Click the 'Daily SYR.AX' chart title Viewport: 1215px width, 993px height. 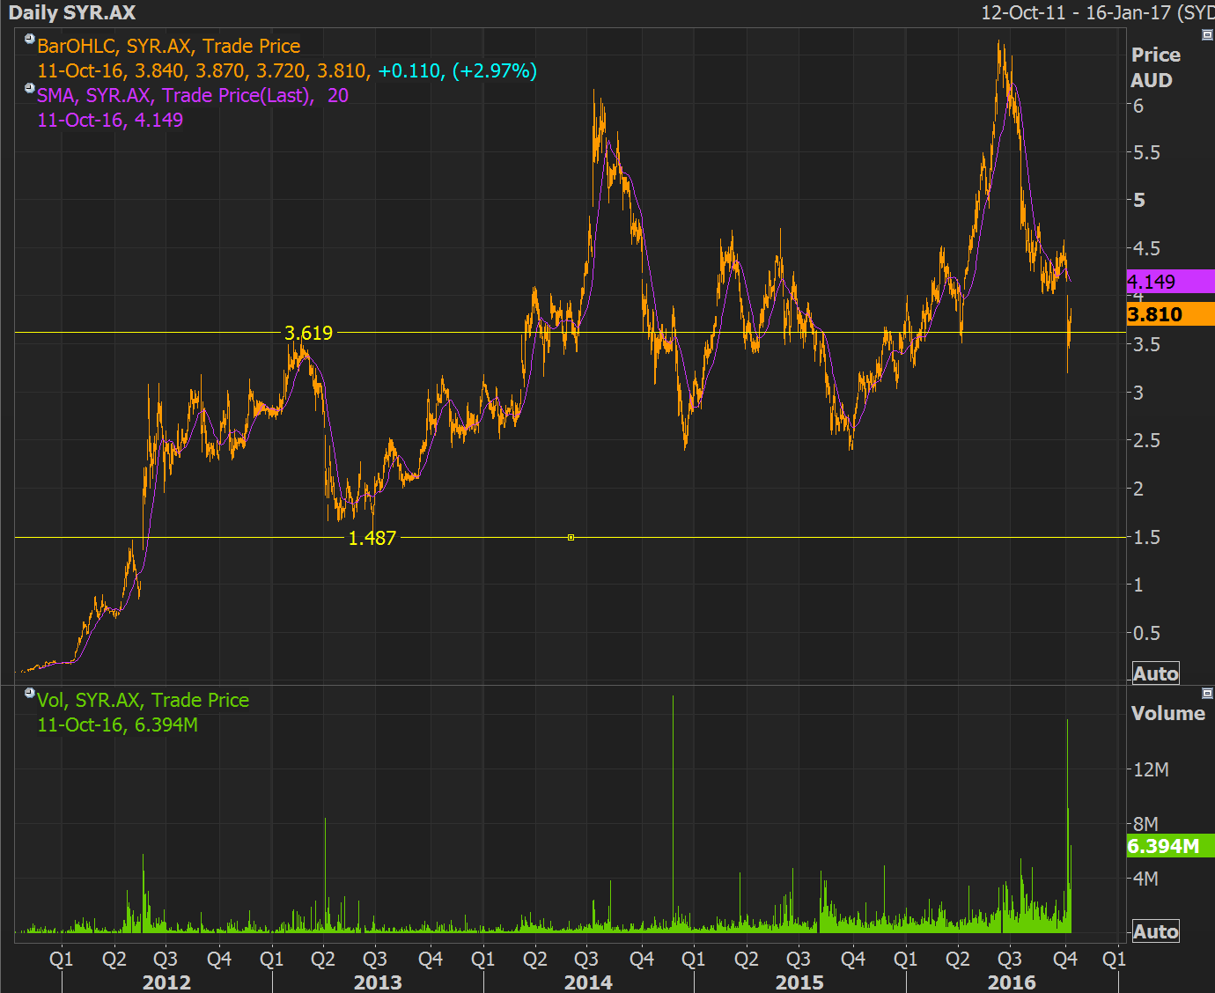tap(71, 12)
